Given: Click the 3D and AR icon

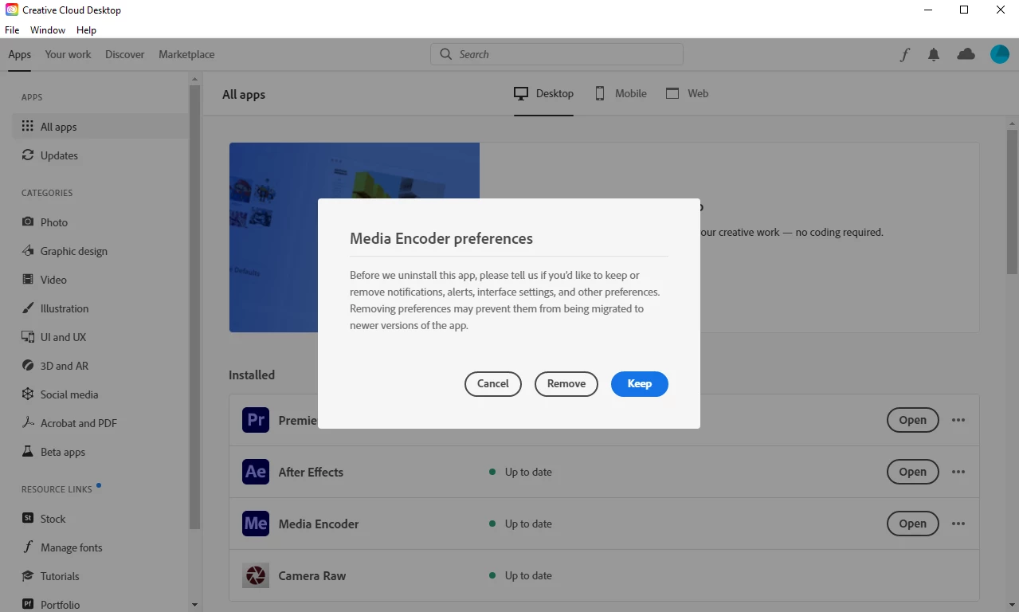Looking at the screenshot, I should click(28, 365).
